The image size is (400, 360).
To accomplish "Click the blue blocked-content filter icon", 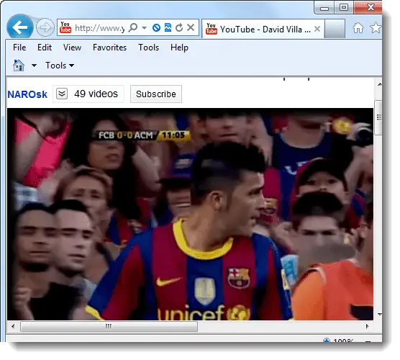I will (x=156, y=27).
